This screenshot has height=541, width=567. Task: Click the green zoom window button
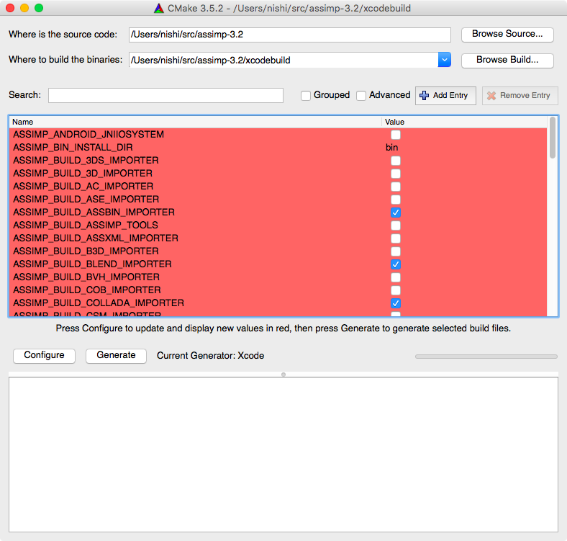point(39,8)
